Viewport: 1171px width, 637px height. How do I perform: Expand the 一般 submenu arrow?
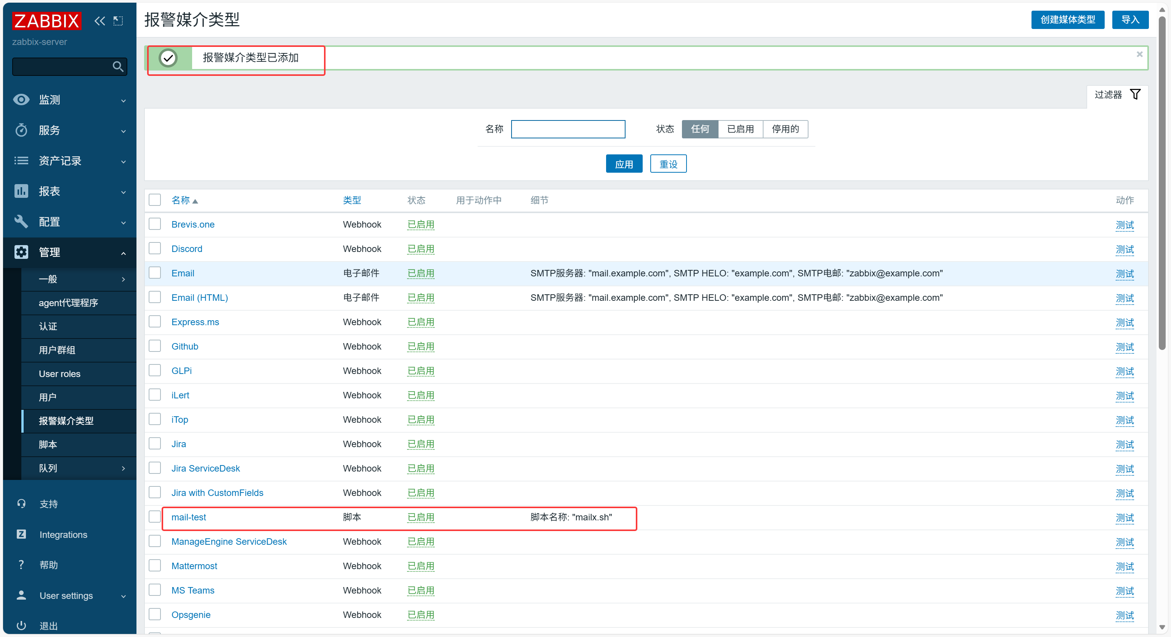point(123,279)
